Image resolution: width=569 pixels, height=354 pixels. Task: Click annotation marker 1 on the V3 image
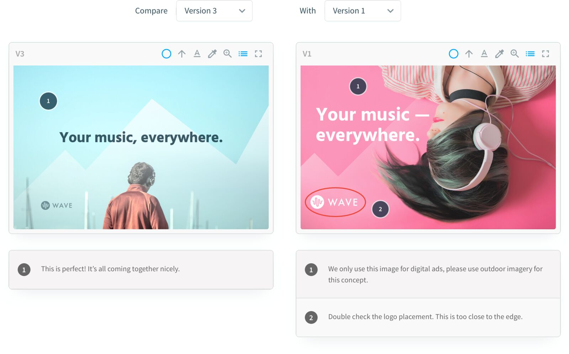(x=48, y=101)
